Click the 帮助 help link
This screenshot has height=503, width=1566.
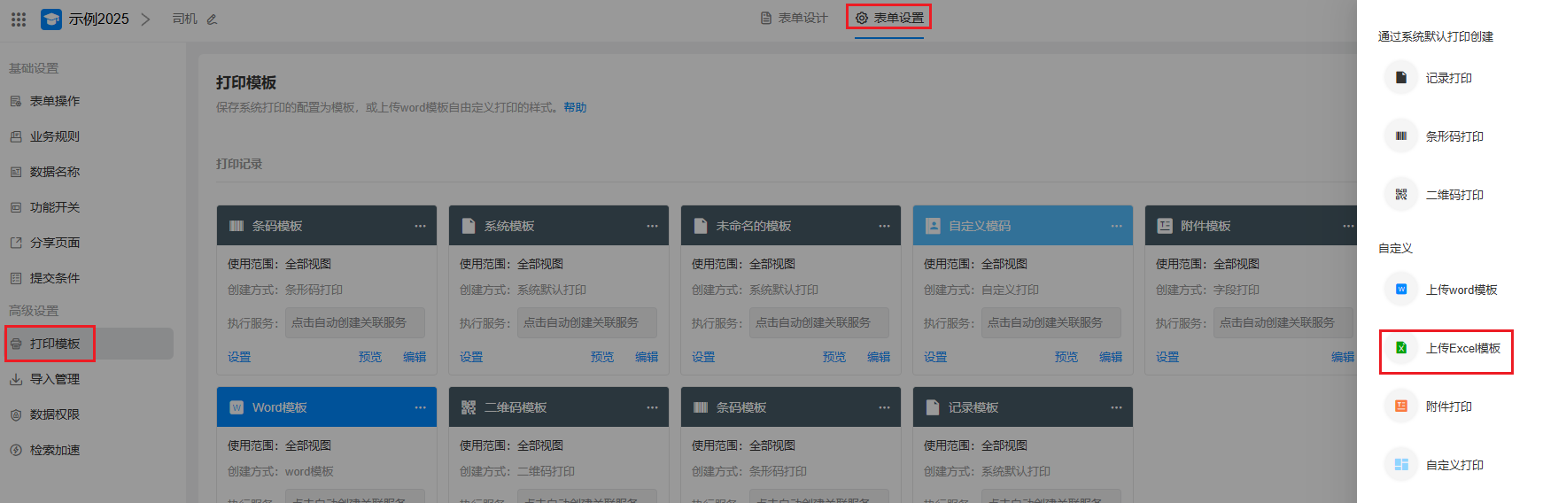tap(575, 107)
